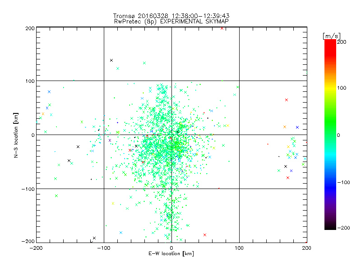Click the '[m/s]' colorbar unit label
This screenshot has width=361, height=270.
332,36
